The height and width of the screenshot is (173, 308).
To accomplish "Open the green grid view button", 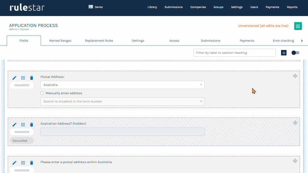I will click(298, 26).
